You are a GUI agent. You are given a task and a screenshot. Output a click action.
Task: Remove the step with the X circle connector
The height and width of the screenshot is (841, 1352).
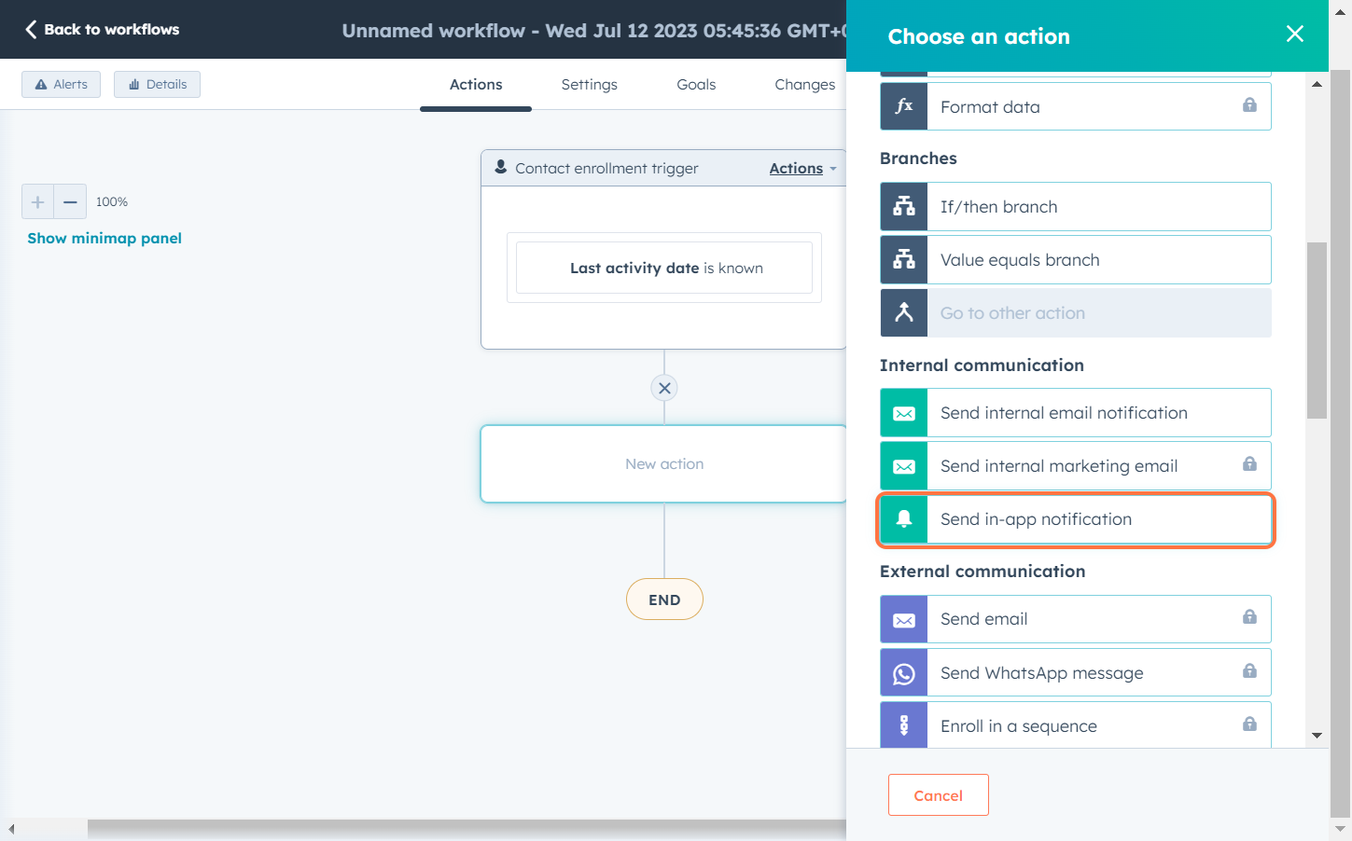[x=664, y=388]
